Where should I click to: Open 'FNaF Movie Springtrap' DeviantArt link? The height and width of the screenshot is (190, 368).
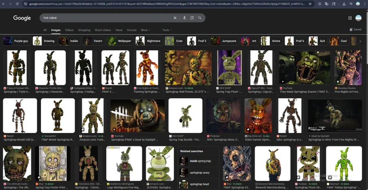coord(58,140)
